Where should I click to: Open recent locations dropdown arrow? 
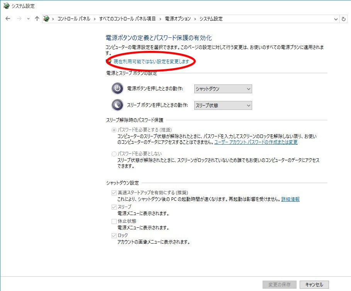(x=28, y=19)
